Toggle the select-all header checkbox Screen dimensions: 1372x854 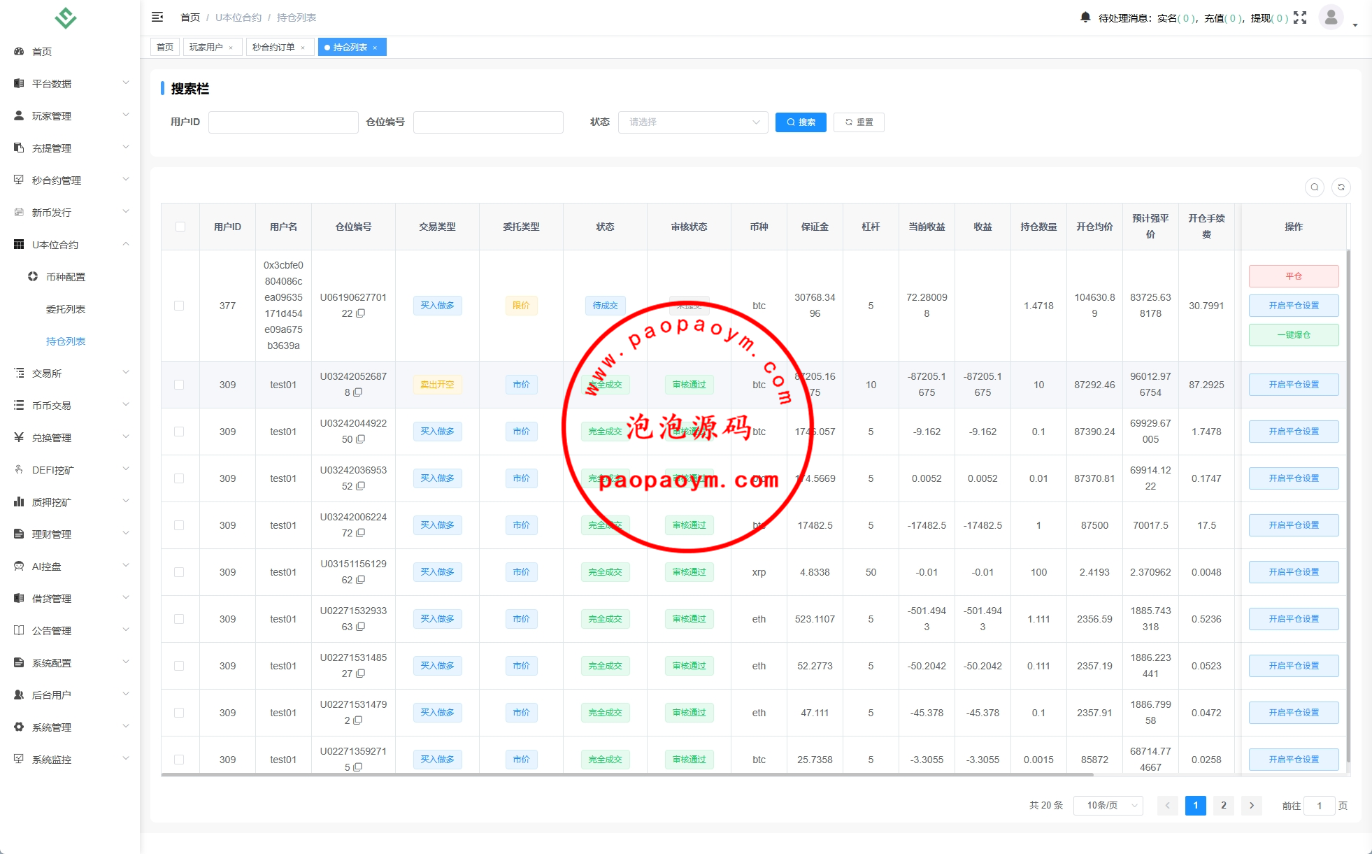tap(180, 227)
